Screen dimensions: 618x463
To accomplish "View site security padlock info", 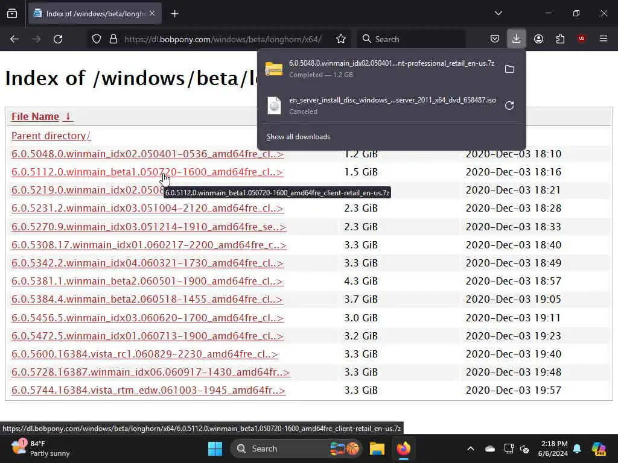I will click(x=113, y=39).
